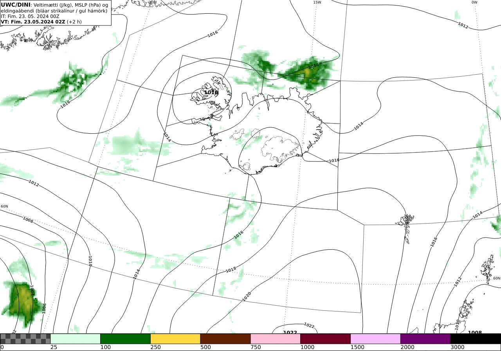Click the legend value '500'
Image resolution: width=501 pixels, height=351 pixels.
[205, 347]
